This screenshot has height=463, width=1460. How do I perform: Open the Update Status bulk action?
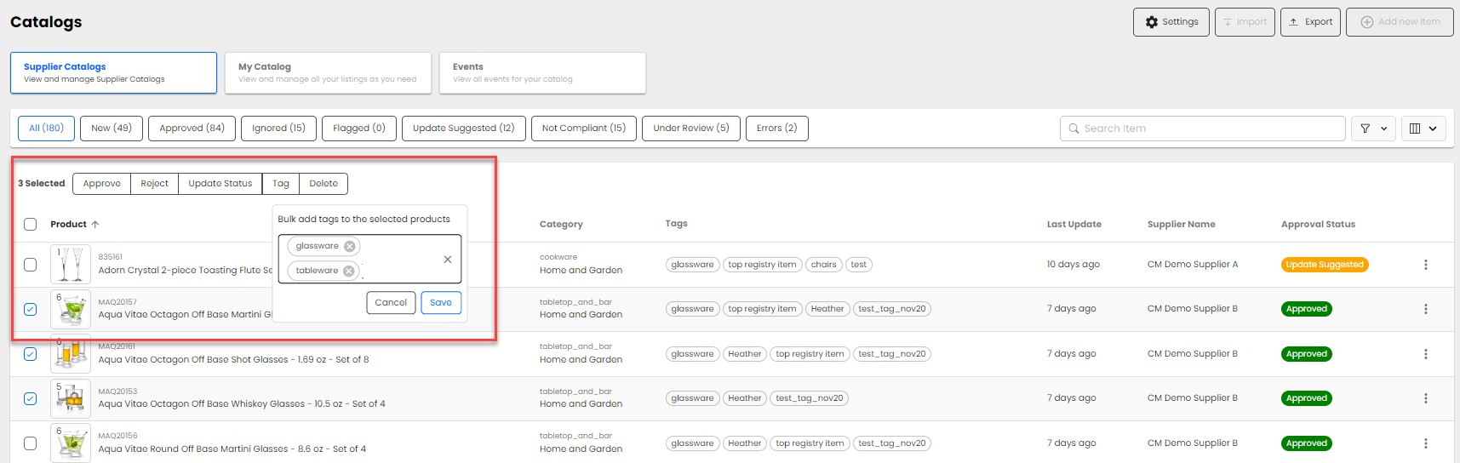(220, 184)
